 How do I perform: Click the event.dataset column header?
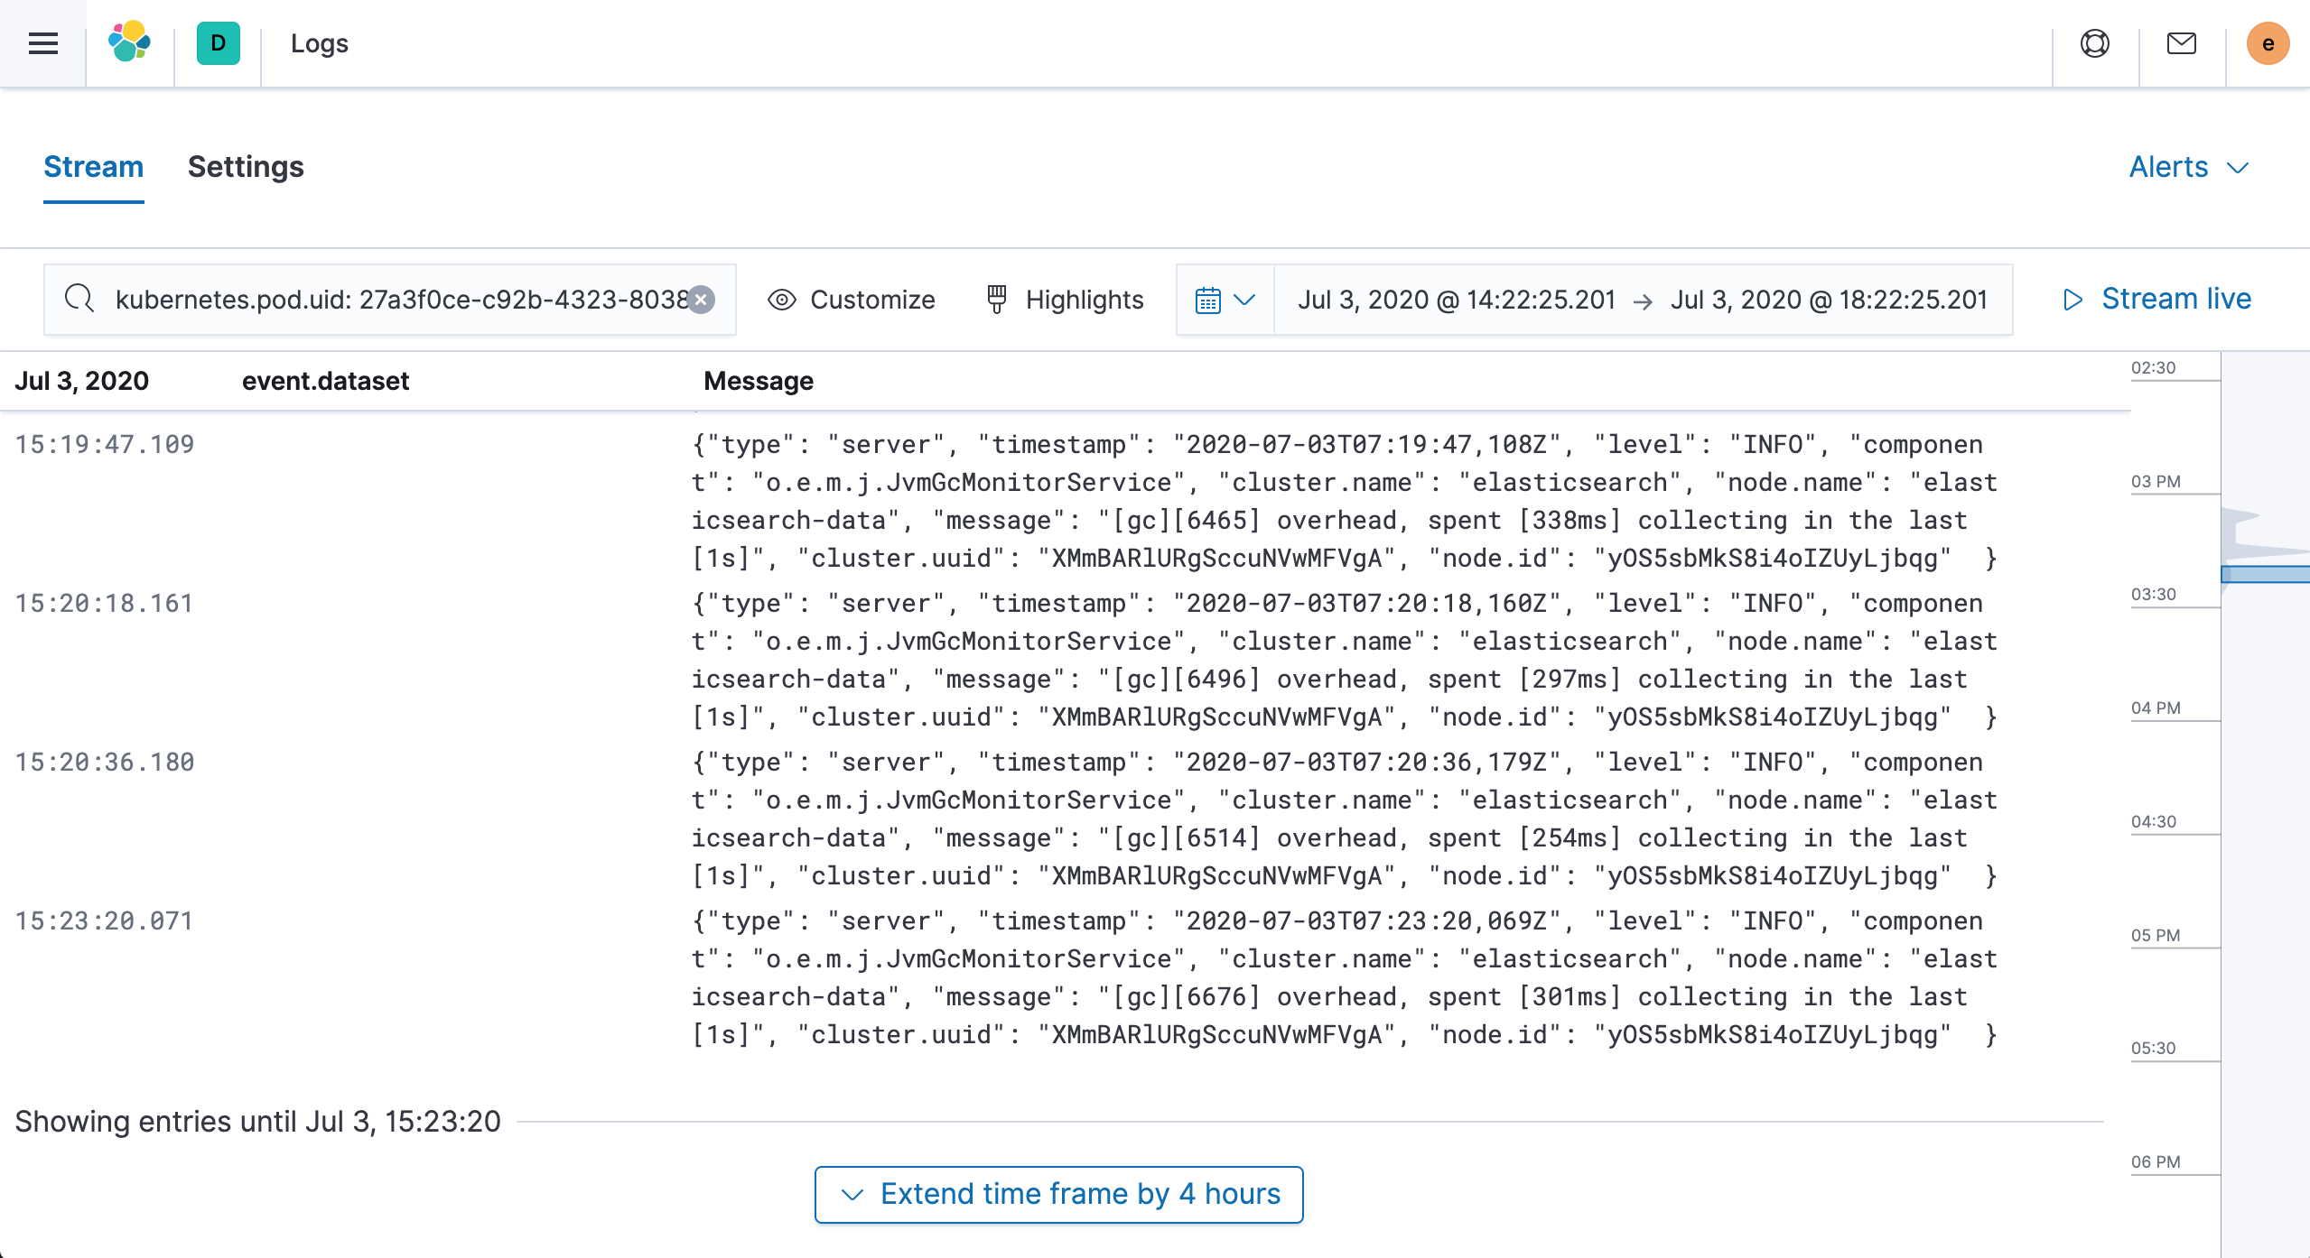point(325,381)
